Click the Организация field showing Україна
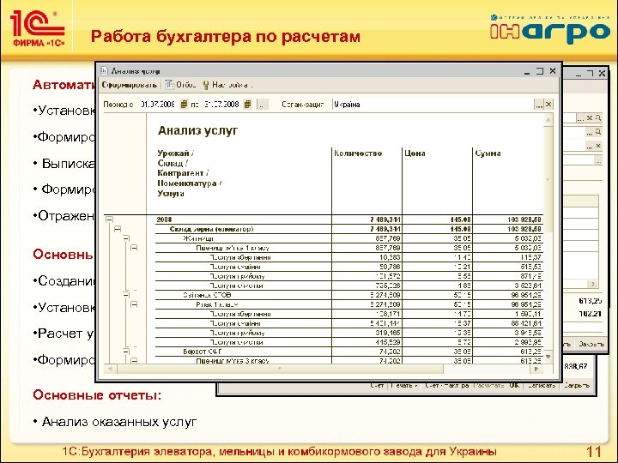 click(433, 105)
